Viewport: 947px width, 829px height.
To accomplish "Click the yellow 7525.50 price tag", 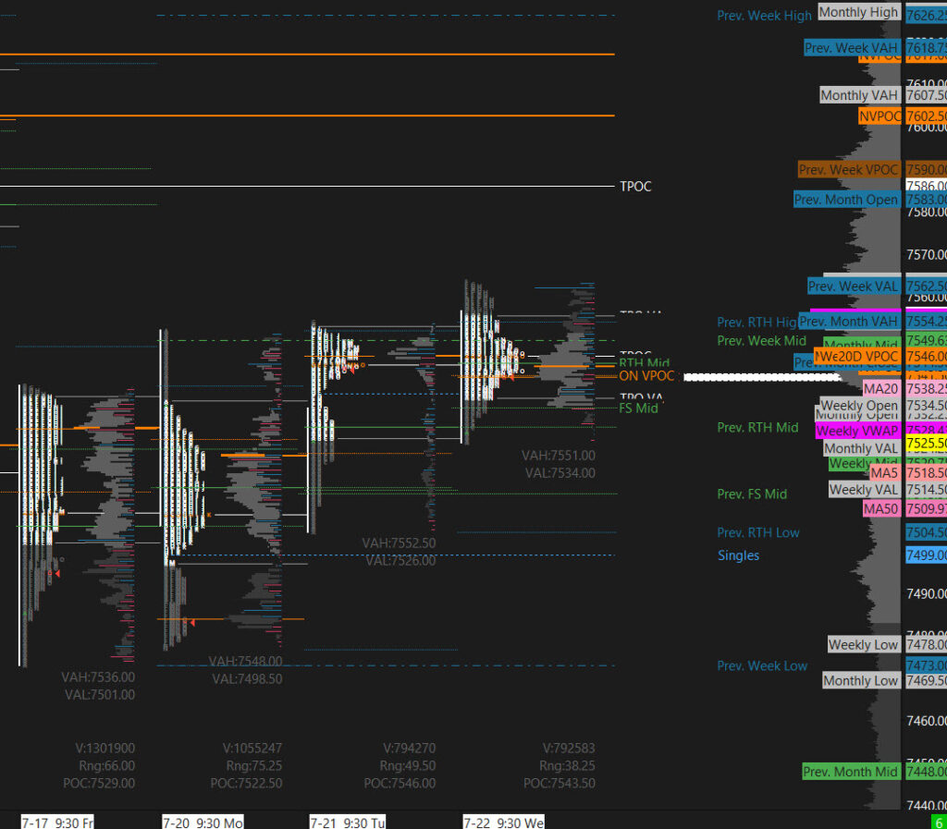I will [926, 444].
